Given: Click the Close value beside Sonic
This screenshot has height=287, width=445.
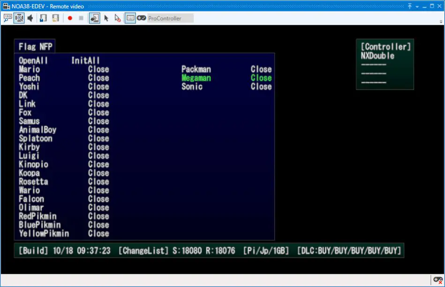Looking at the screenshot, I should 261,87.
